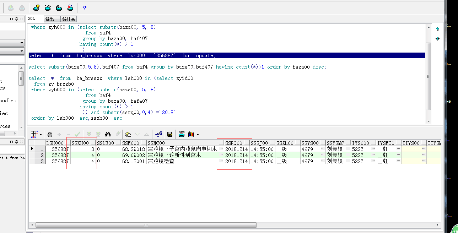Image resolution: width=458 pixels, height=233 pixels.
Task: Click the recompile invalid objects icon
Action: (x=70, y=7)
